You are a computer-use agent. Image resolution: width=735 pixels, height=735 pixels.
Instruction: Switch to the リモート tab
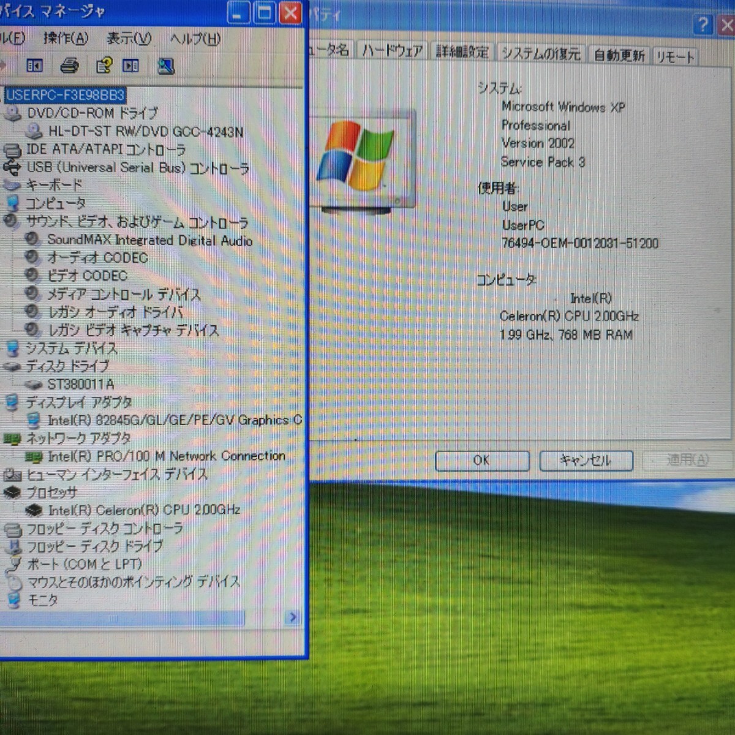point(675,57)
